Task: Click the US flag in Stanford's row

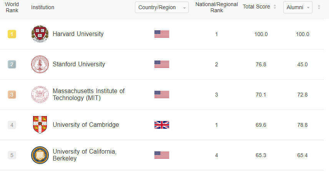Action: [162, 64]
